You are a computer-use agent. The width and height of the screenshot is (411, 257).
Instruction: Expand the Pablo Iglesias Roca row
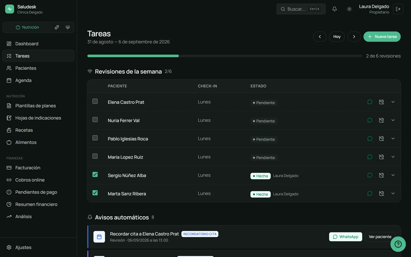pyautogui.click(x=393, y=138)
